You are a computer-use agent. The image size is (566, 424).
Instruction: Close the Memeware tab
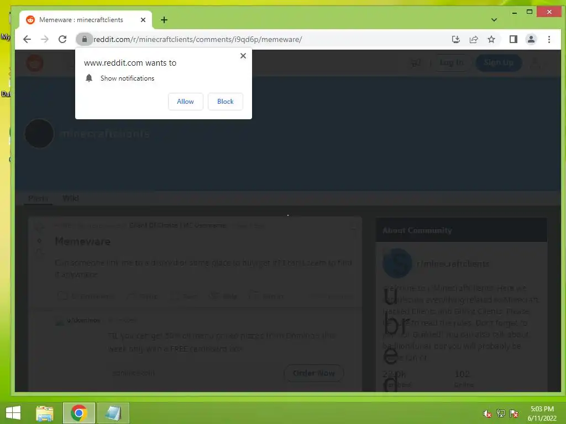[x=143, y=20]
